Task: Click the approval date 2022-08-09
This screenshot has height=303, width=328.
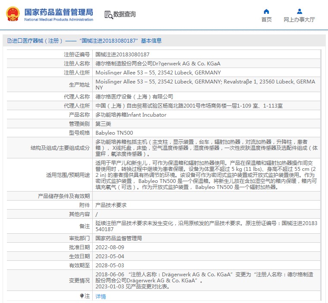Action: coord(109,247)
